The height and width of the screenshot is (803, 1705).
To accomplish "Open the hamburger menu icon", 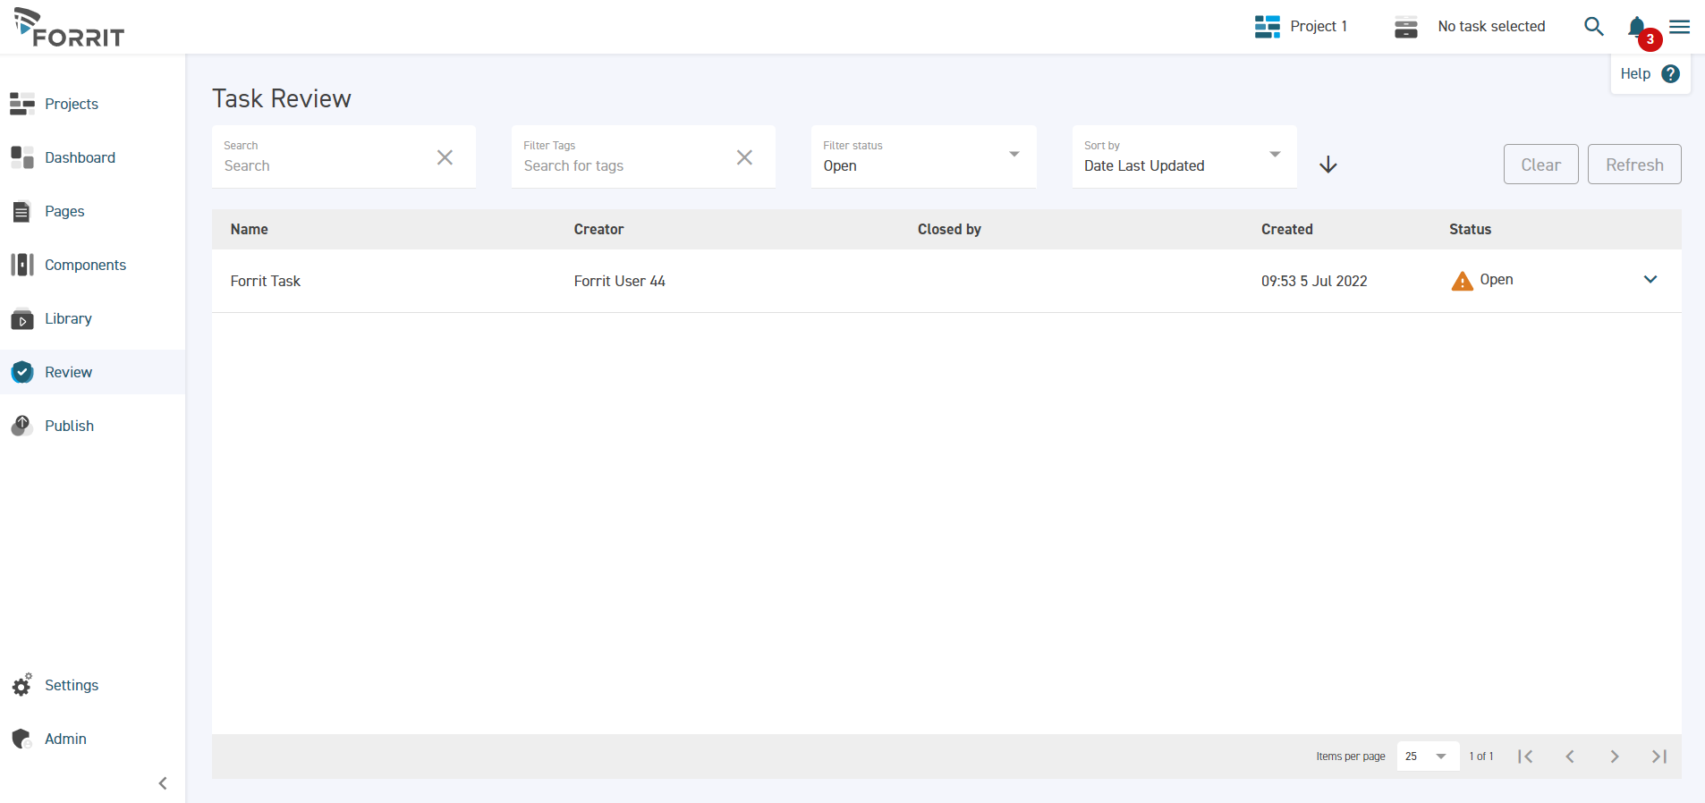I will pos(1680,27).
